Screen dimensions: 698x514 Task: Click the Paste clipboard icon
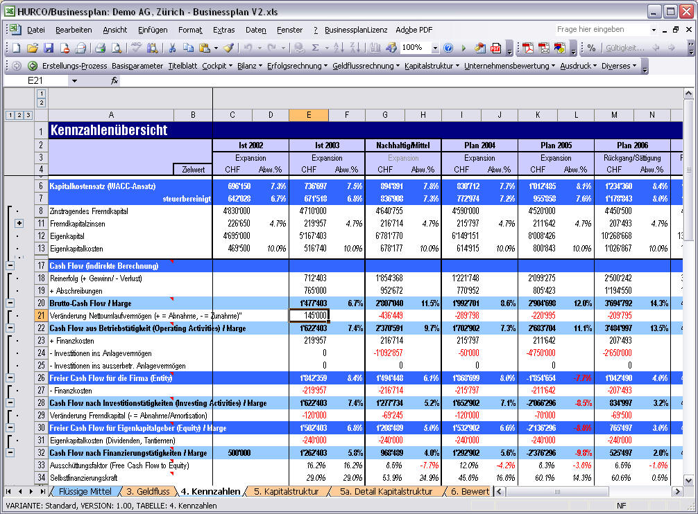pyautogui.click(x=204, y=48)
